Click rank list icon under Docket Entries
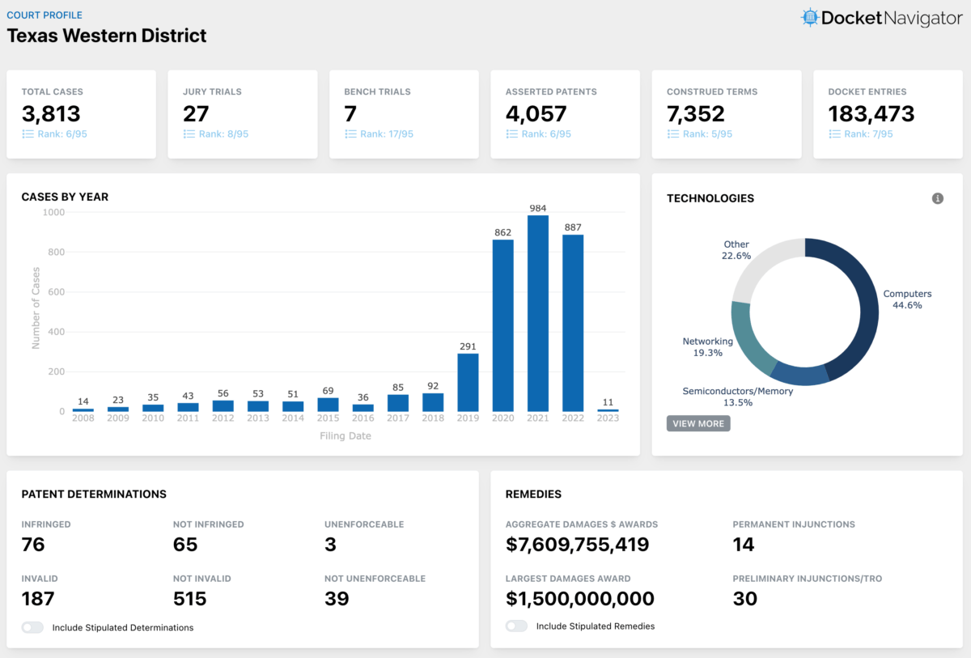This screenshot has width=971, height=658. click(x=834, y=134)
